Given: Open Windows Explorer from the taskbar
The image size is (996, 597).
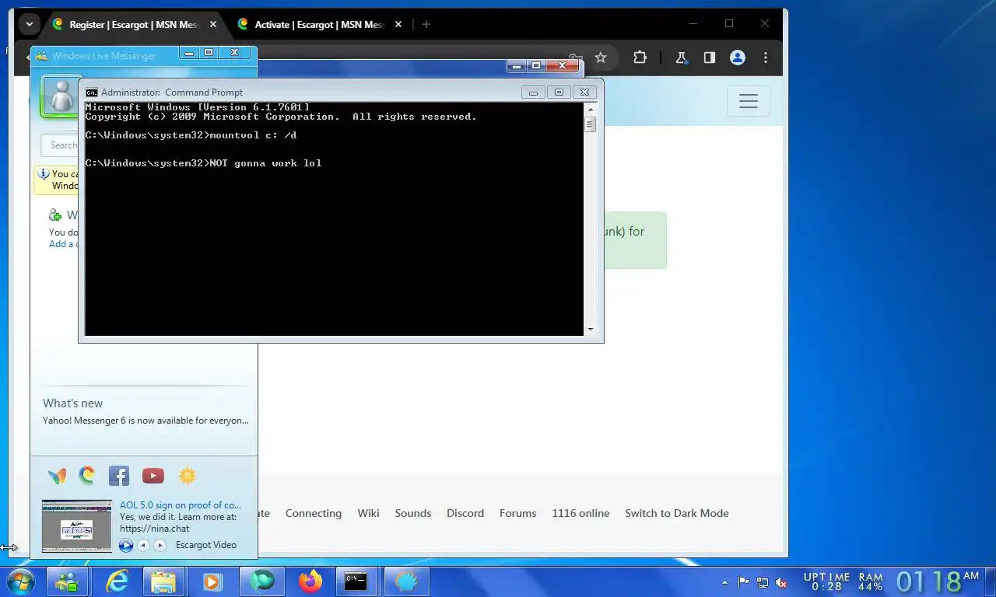Looking at the screenshot, I should 163,581.
